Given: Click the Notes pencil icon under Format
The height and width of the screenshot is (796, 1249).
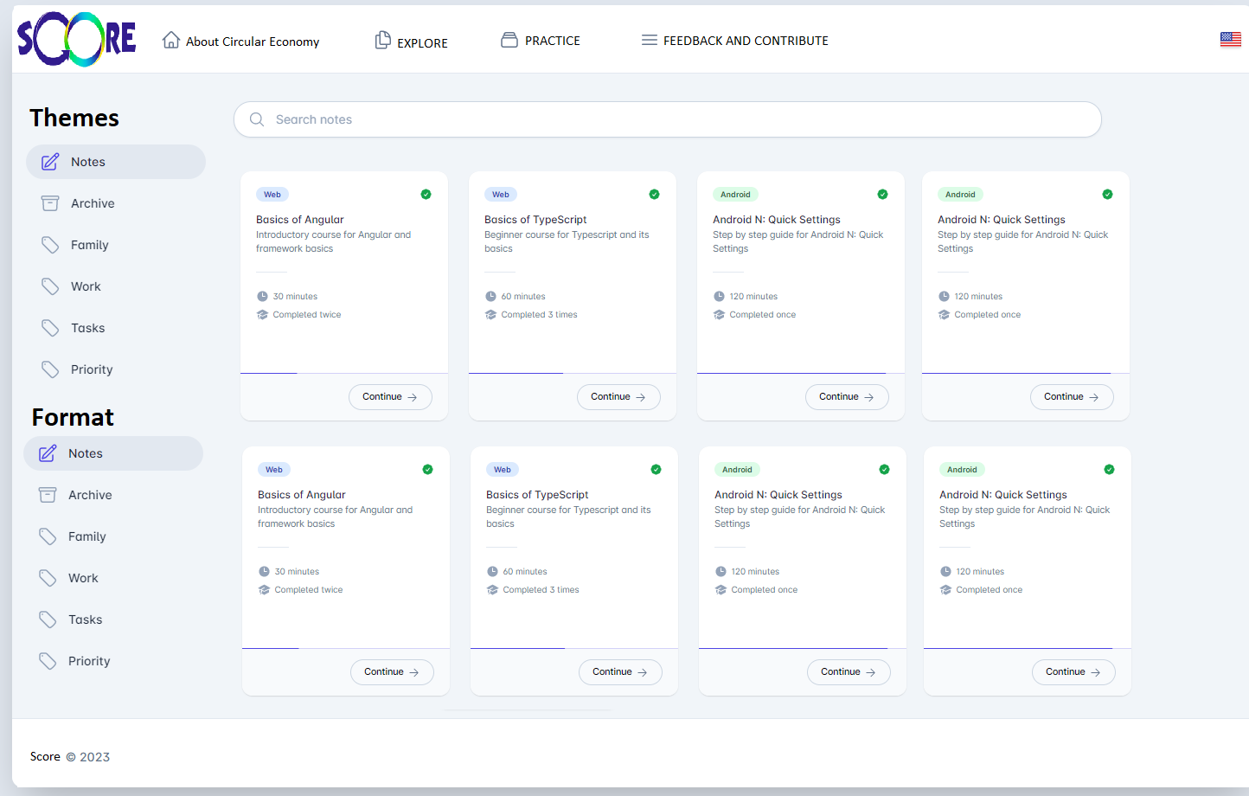Looking at the screenshot, I should (x=48, y=453).
